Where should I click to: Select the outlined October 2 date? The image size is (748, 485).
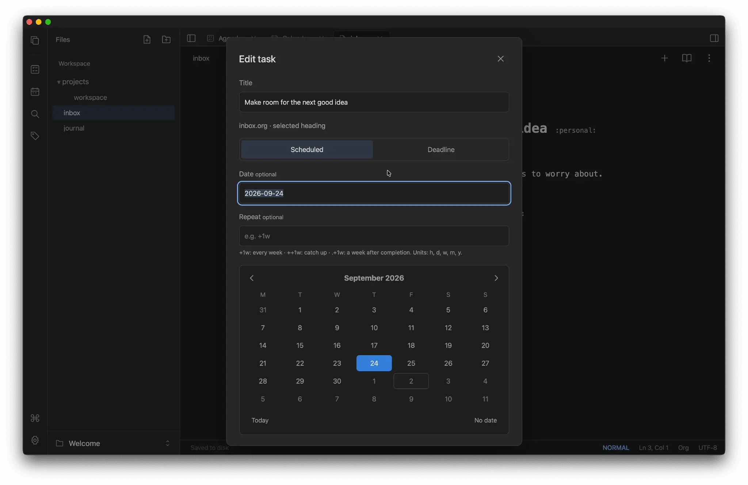[411, 381]
